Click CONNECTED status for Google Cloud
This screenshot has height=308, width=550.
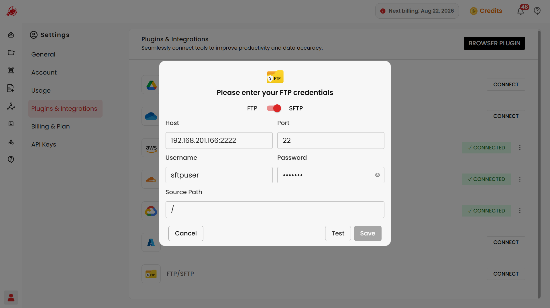pyautogui.click(x=486, y=211)
